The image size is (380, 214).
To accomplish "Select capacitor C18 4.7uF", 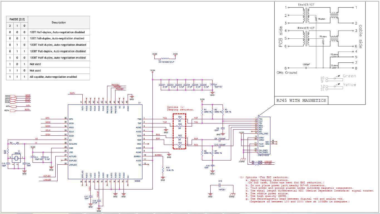I will pos(99,201).
